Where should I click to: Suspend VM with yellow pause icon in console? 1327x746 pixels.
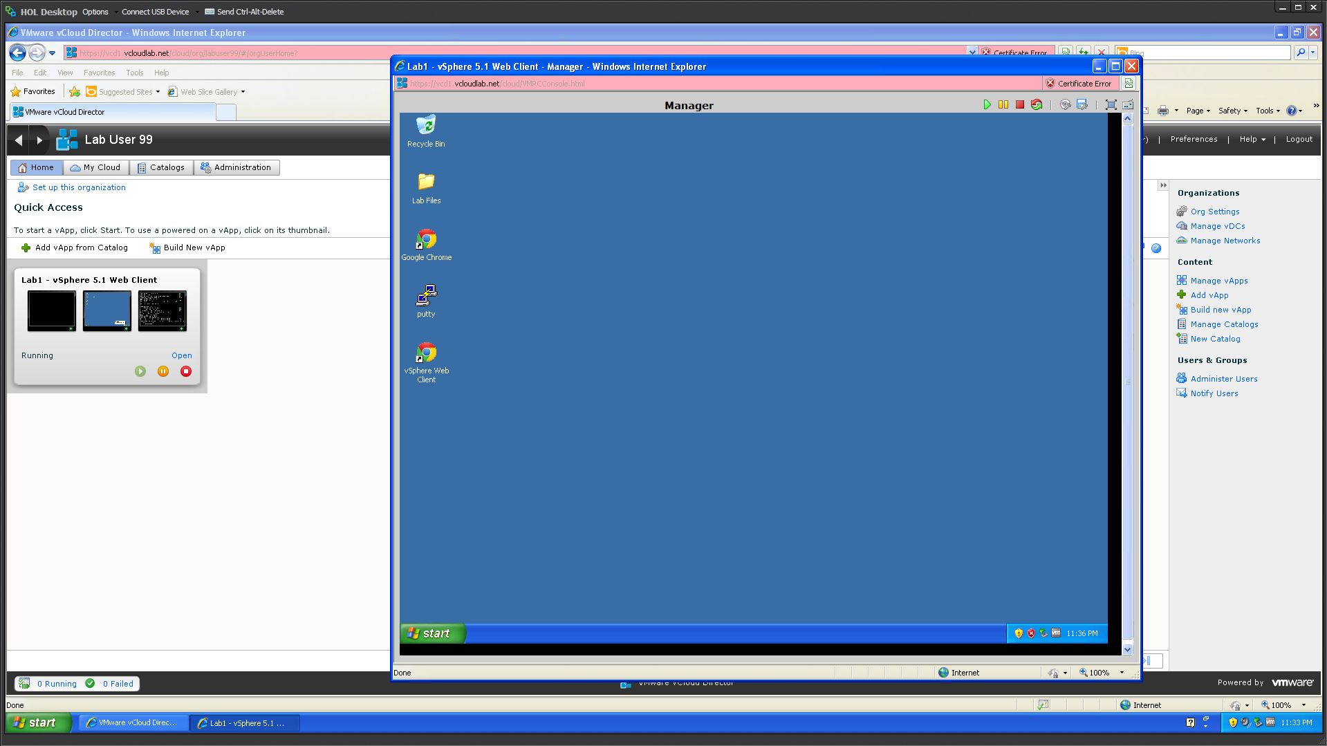pyautogui.click(x=1003, y=104)
